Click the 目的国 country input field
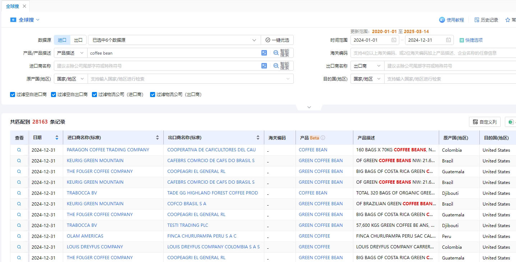Screen dimensions: 516x262 [450, 79]
